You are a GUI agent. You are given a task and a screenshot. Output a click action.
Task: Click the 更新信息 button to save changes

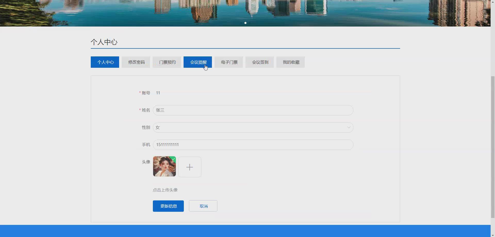168,206
